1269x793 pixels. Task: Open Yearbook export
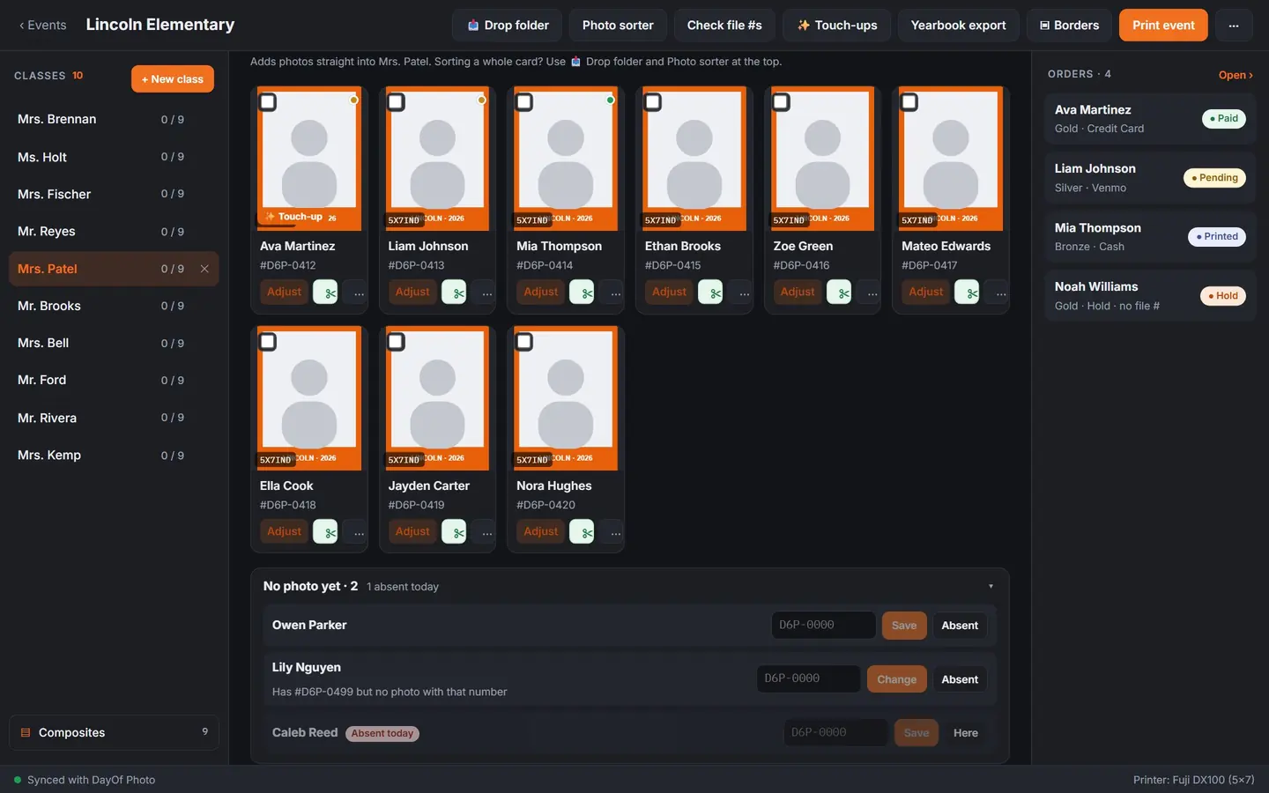[958, 26]
